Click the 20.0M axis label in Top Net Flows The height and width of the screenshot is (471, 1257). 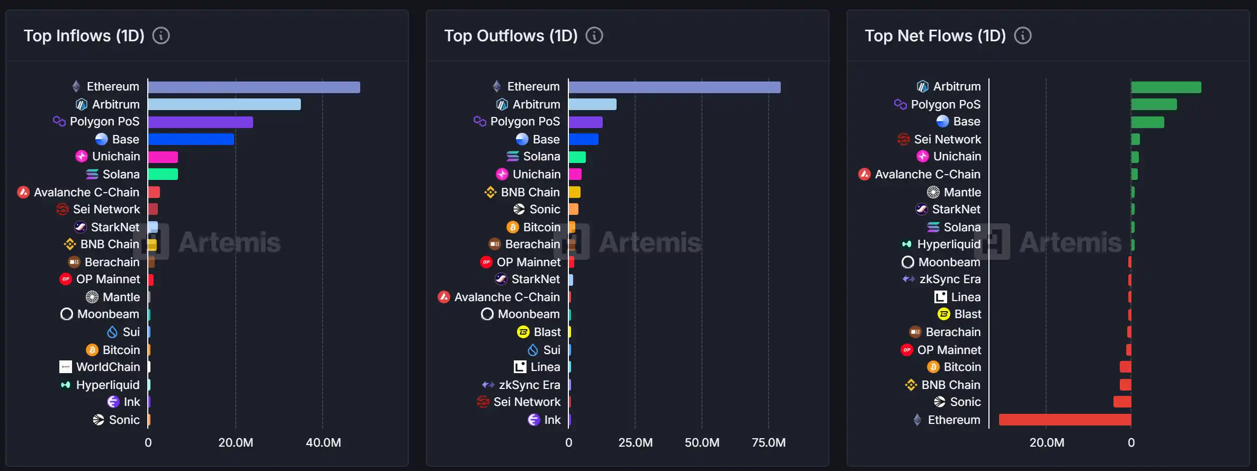(x=1047, y=442)
